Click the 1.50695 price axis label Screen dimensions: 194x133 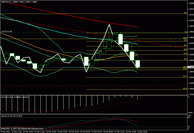[x=191, y=3]
